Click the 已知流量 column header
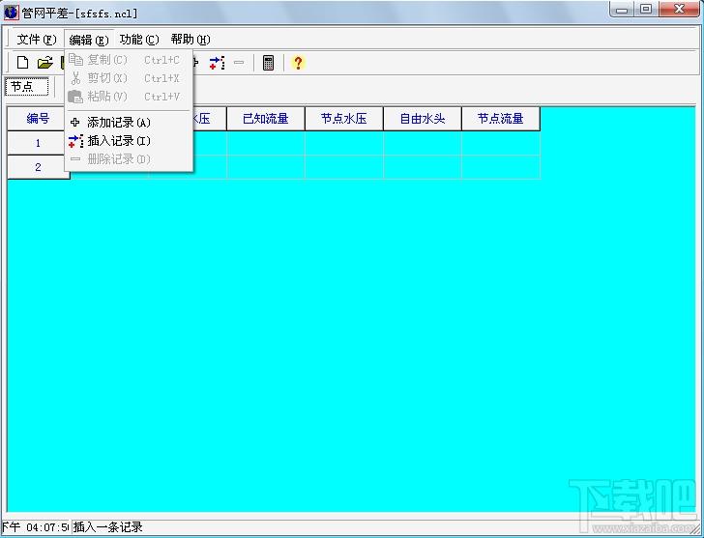 (x=266, y=119)
